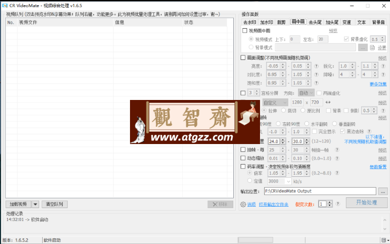Select the 垂直翻转 radio button

(x=335, y=124)
